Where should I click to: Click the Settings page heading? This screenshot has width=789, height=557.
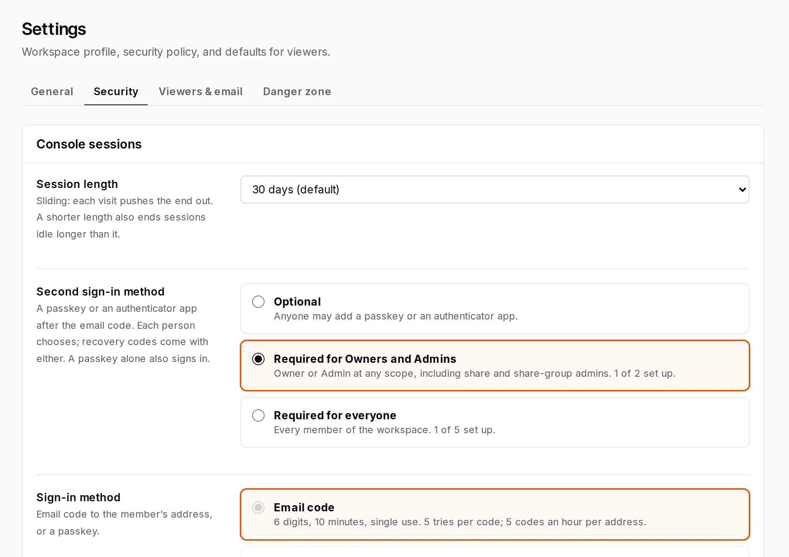54,29
